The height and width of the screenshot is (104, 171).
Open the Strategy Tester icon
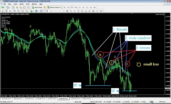28,7
